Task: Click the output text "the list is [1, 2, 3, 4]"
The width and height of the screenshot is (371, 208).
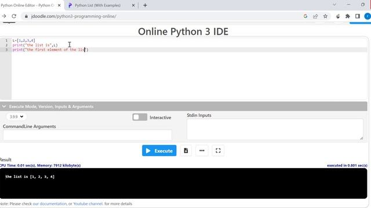Action: point(30,176)
